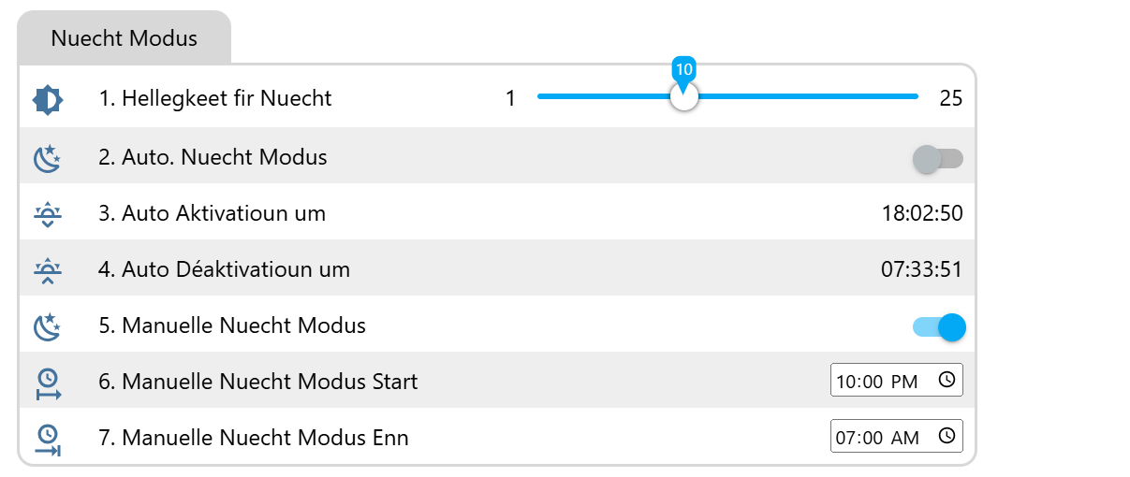Click the slider maximum value 25
Image resolution: width=1130 pixels, height=477 pixels.
click(x=951, y=98)
